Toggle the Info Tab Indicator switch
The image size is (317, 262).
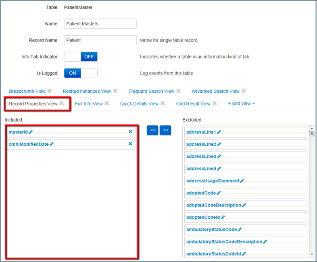click(x=81, y=57)
